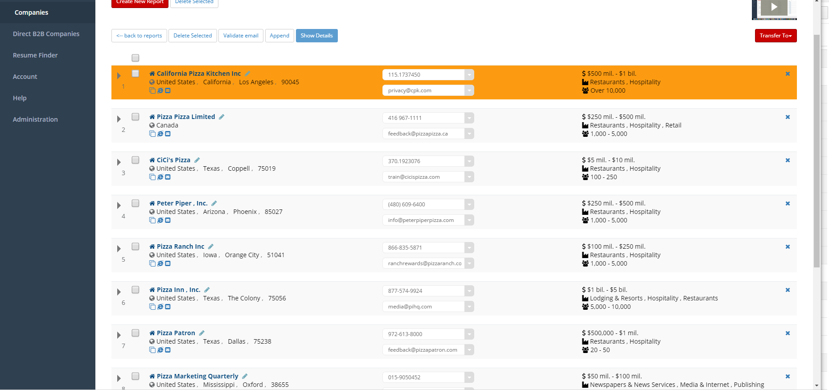The height and width of the screenshot is (390, 829).
Task: Click the copy icon under Pizza Pizza Limited
Action: pos(152,134)
